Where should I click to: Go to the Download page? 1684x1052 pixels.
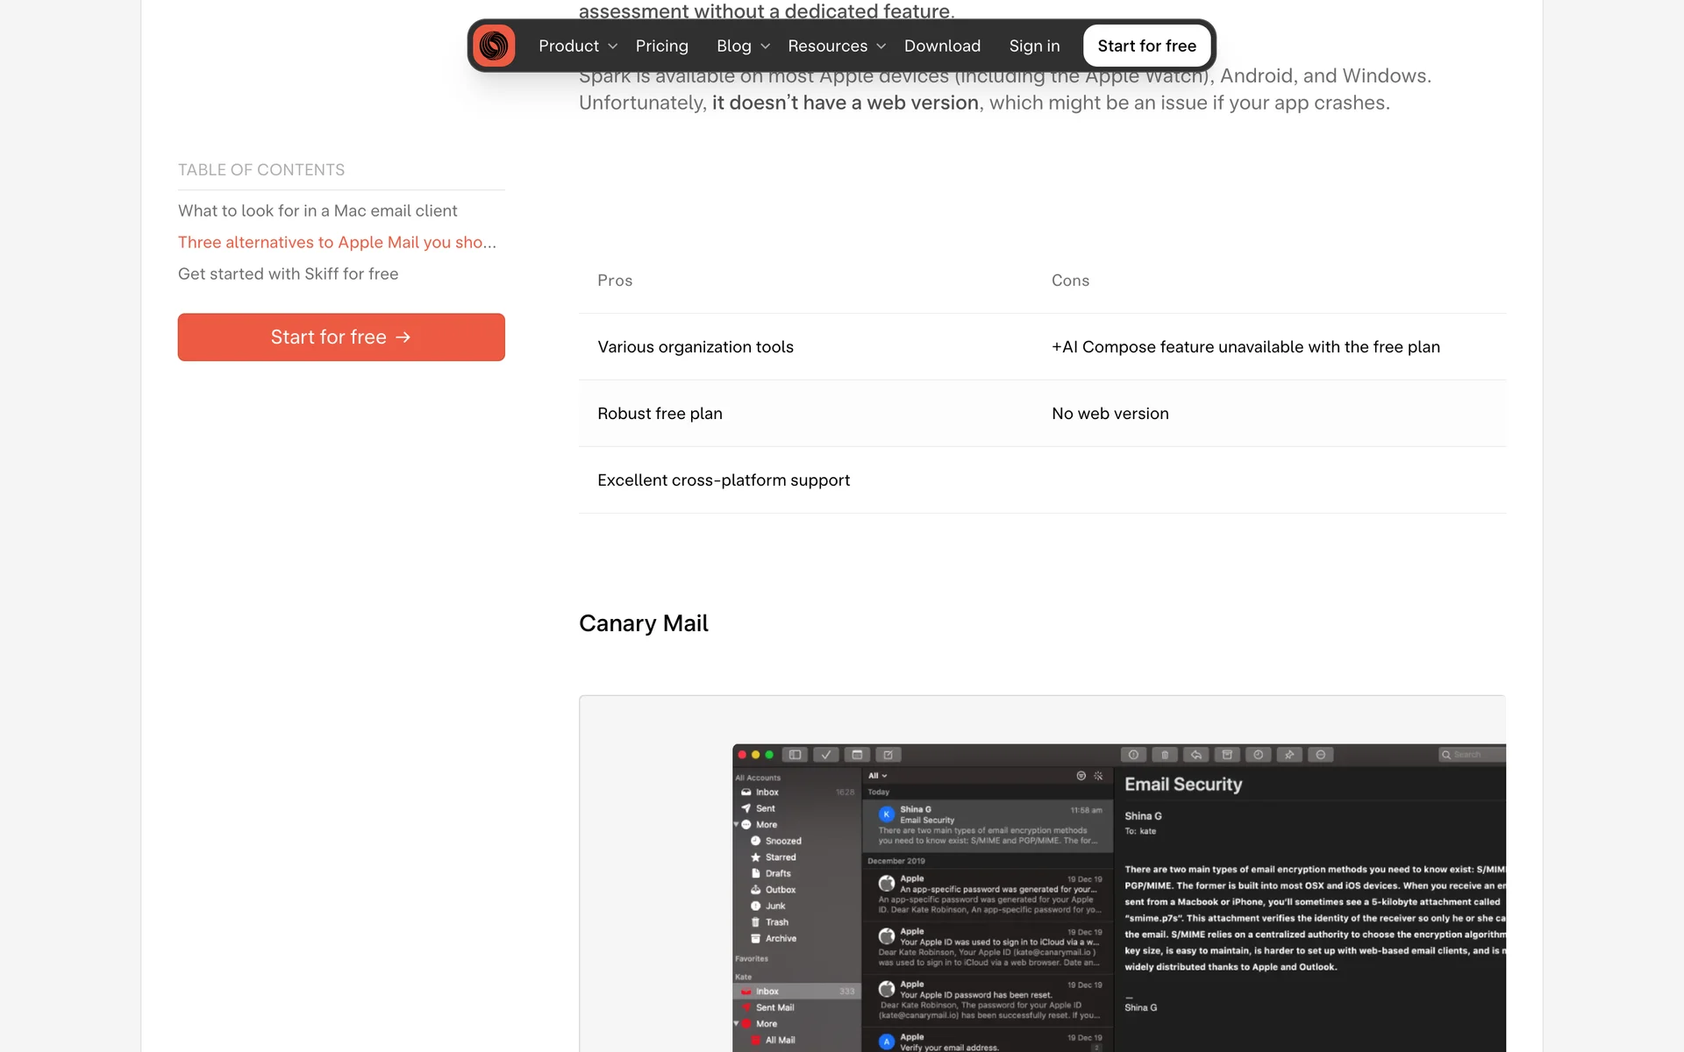point(942,46)
